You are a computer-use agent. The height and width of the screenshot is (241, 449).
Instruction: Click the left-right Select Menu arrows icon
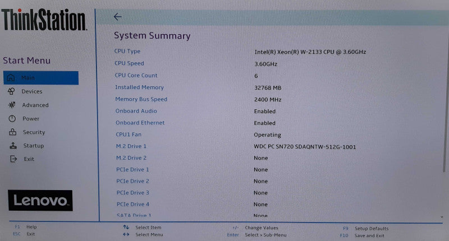click(126, 234)
